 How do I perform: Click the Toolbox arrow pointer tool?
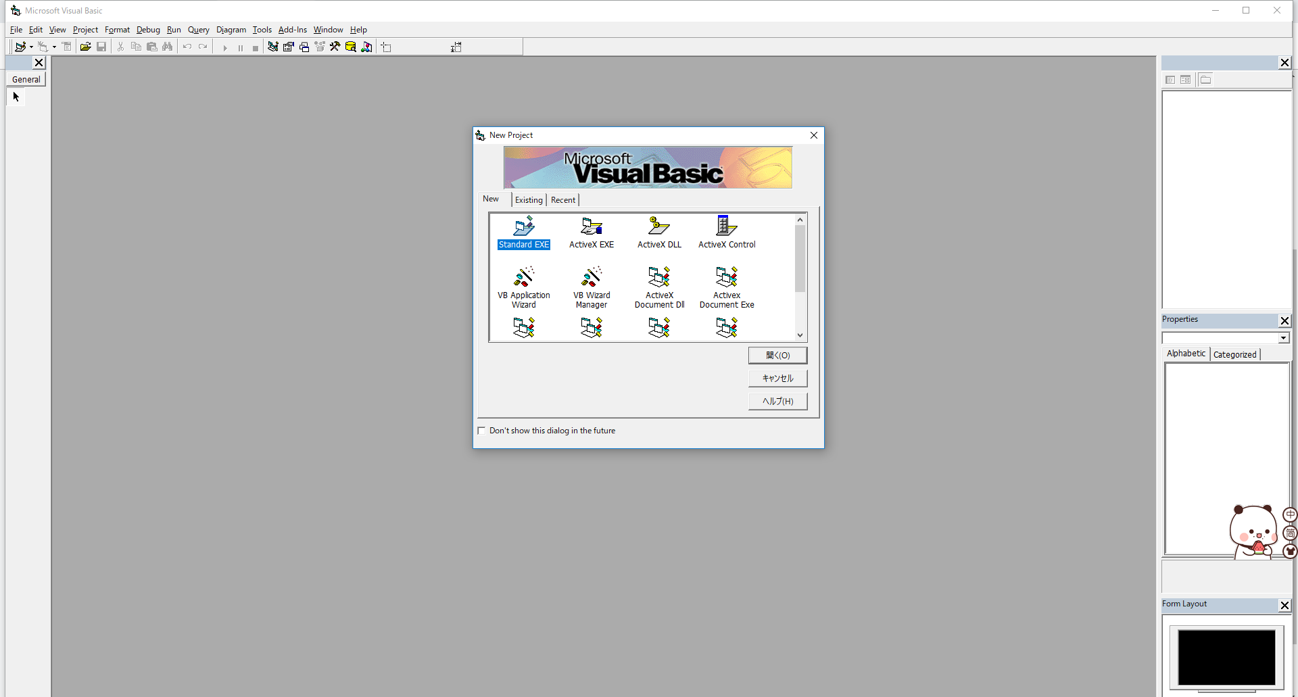pos(16,96)
